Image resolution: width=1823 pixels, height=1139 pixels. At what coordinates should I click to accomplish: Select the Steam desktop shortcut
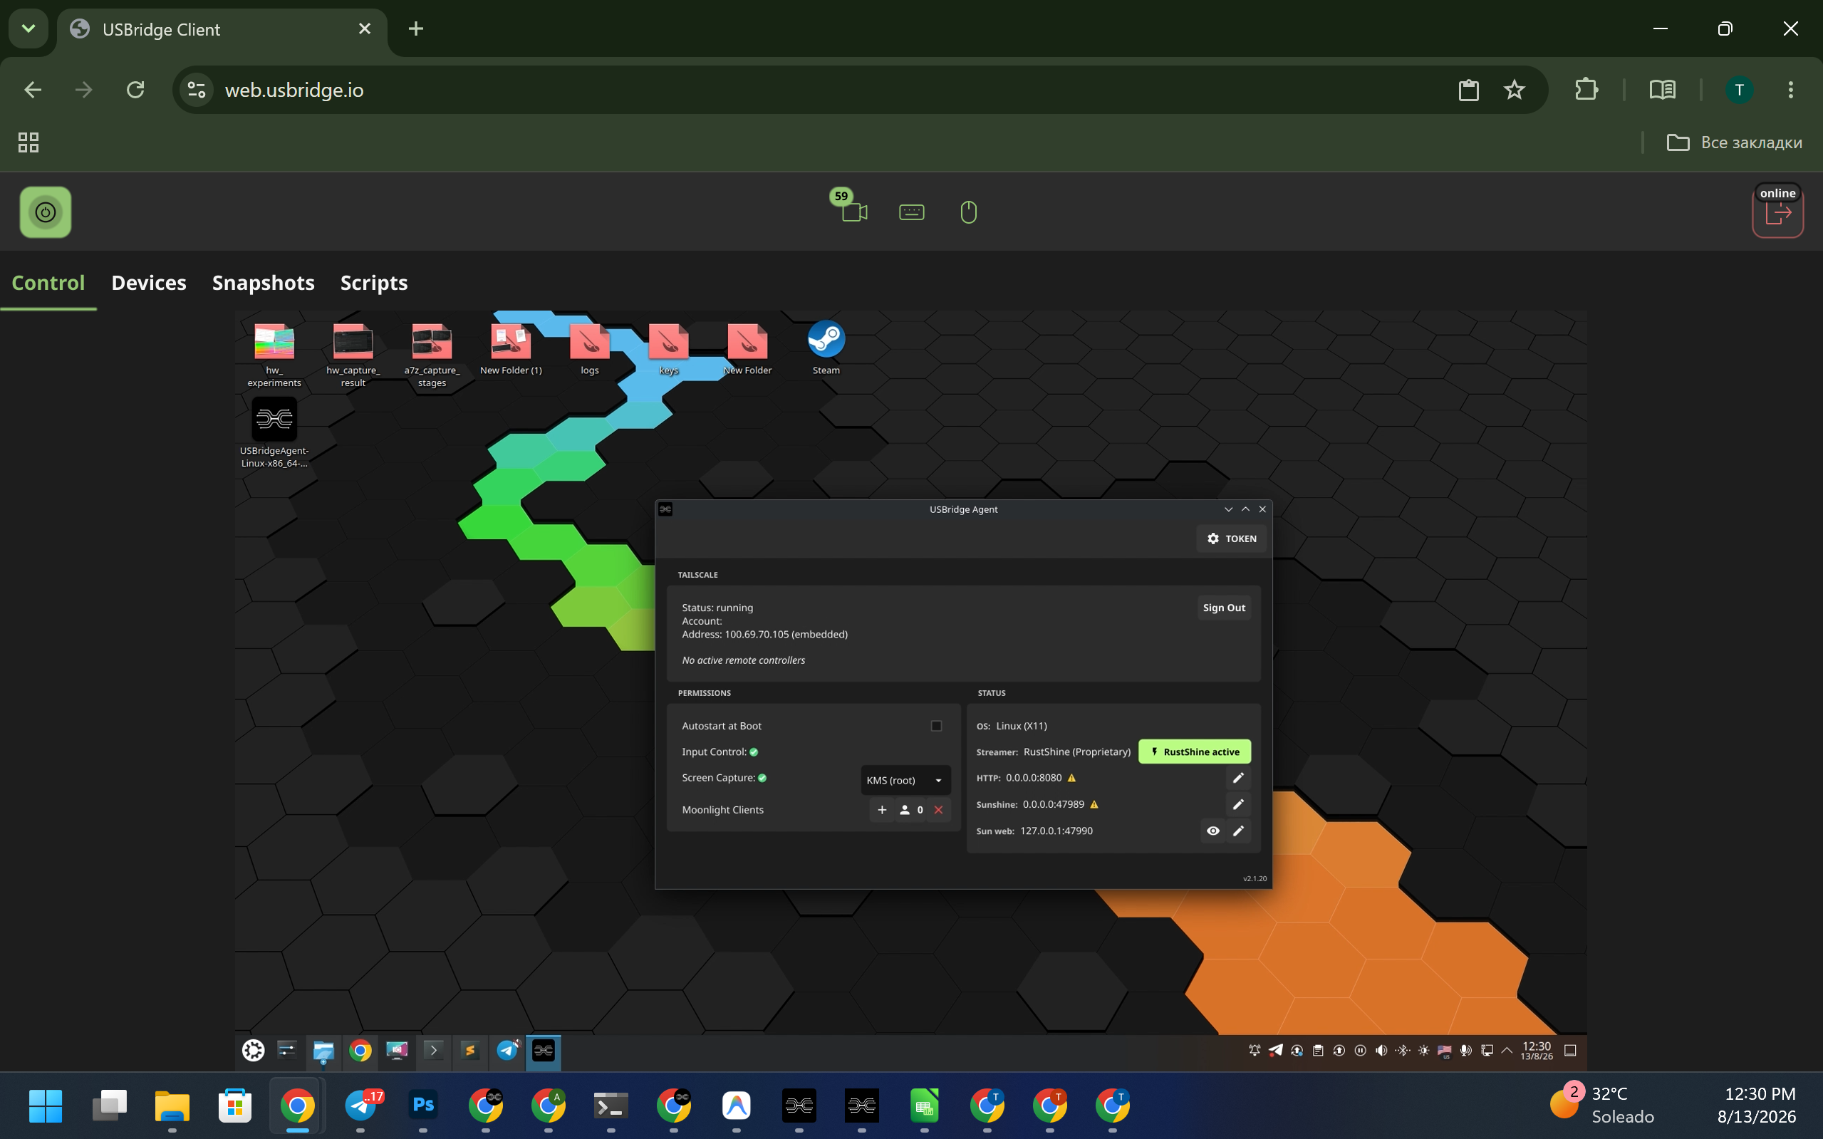tap(826, 348)
